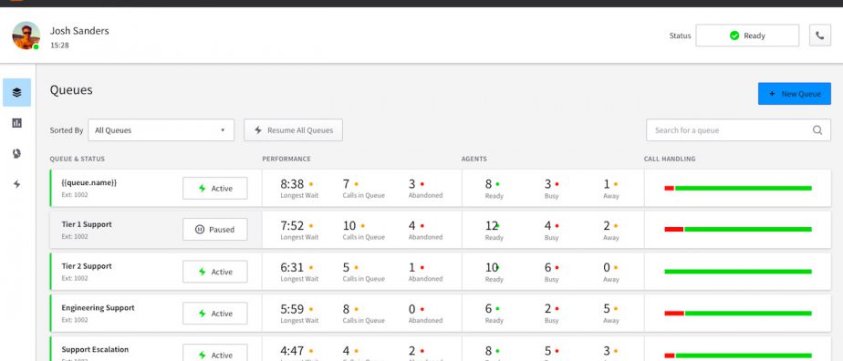This screenshot has width=843, height=361.
Task: Click the 6:31 Longest Wait value
Action: [292, 267]
